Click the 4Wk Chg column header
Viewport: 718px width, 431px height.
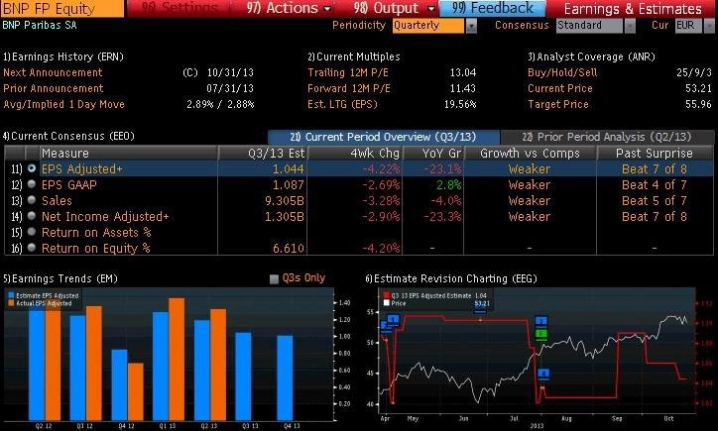354,153
